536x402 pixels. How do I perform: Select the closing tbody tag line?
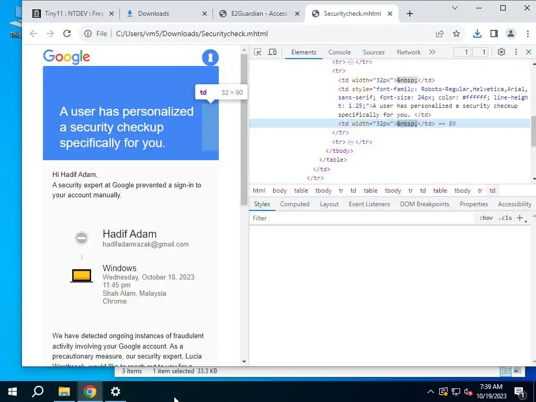[x=339, y=151]
